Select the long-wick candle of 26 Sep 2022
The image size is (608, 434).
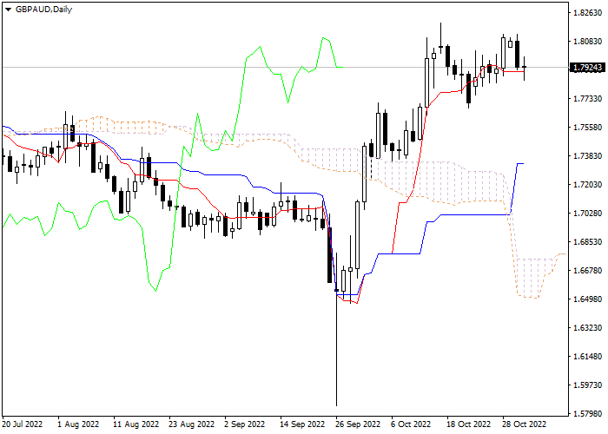click(336, 329)
